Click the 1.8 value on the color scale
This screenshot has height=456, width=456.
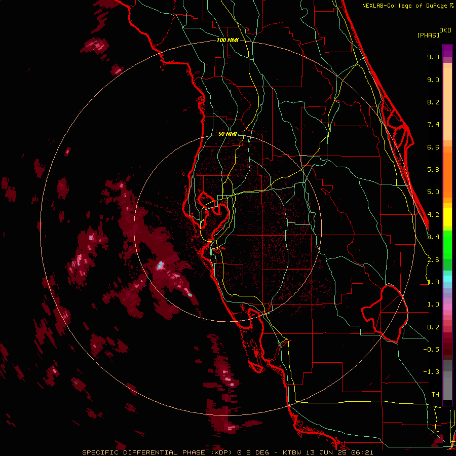(x=433, y=282)
